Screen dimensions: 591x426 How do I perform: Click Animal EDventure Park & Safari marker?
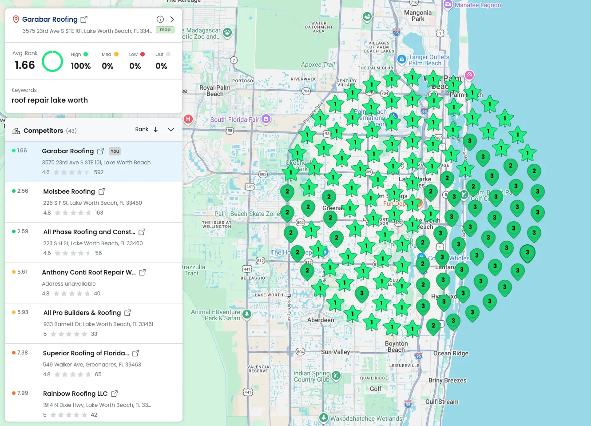click(x=247, y=314)
